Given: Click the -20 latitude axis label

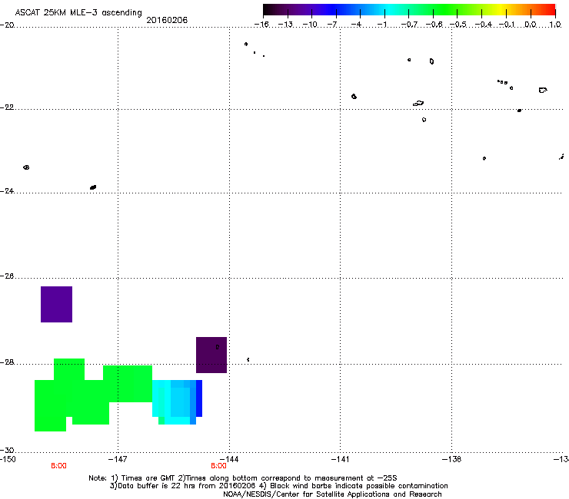Looking at the screenshot, I should (x=7, y=25).
